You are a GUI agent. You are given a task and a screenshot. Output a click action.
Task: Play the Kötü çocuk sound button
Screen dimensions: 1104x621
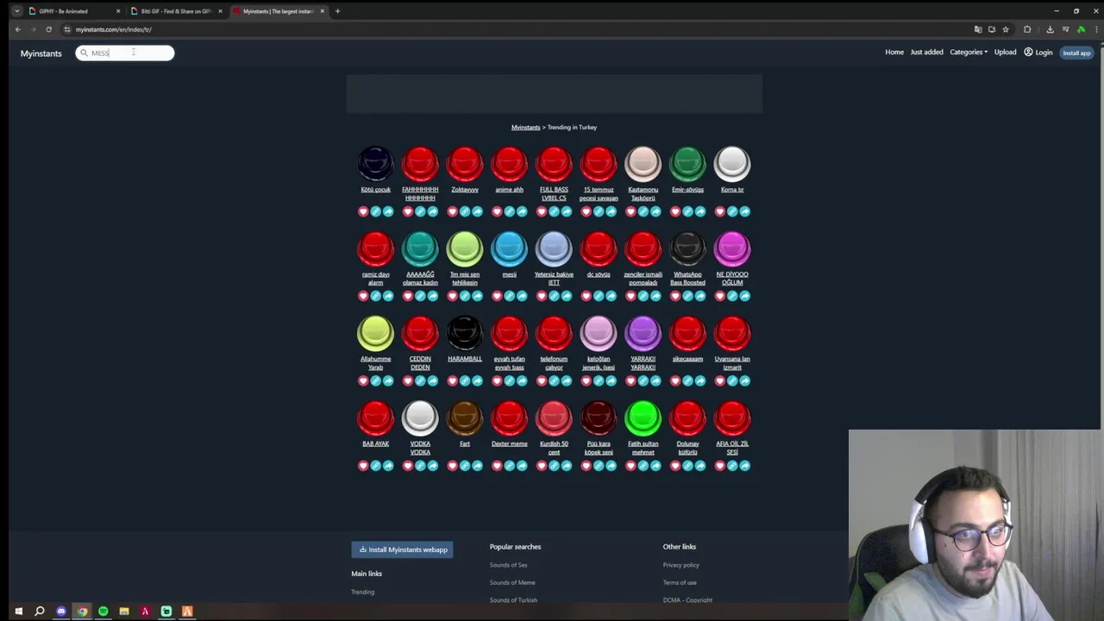pyautogui.click(x=375, y=164)
